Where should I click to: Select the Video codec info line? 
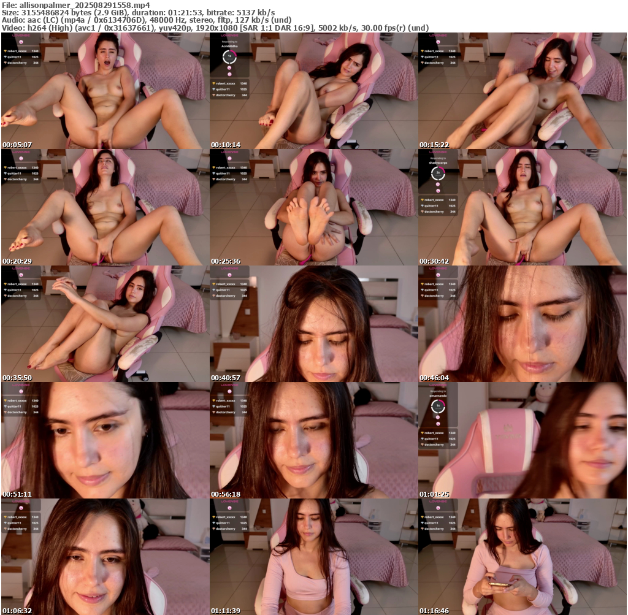click(215, 28)
